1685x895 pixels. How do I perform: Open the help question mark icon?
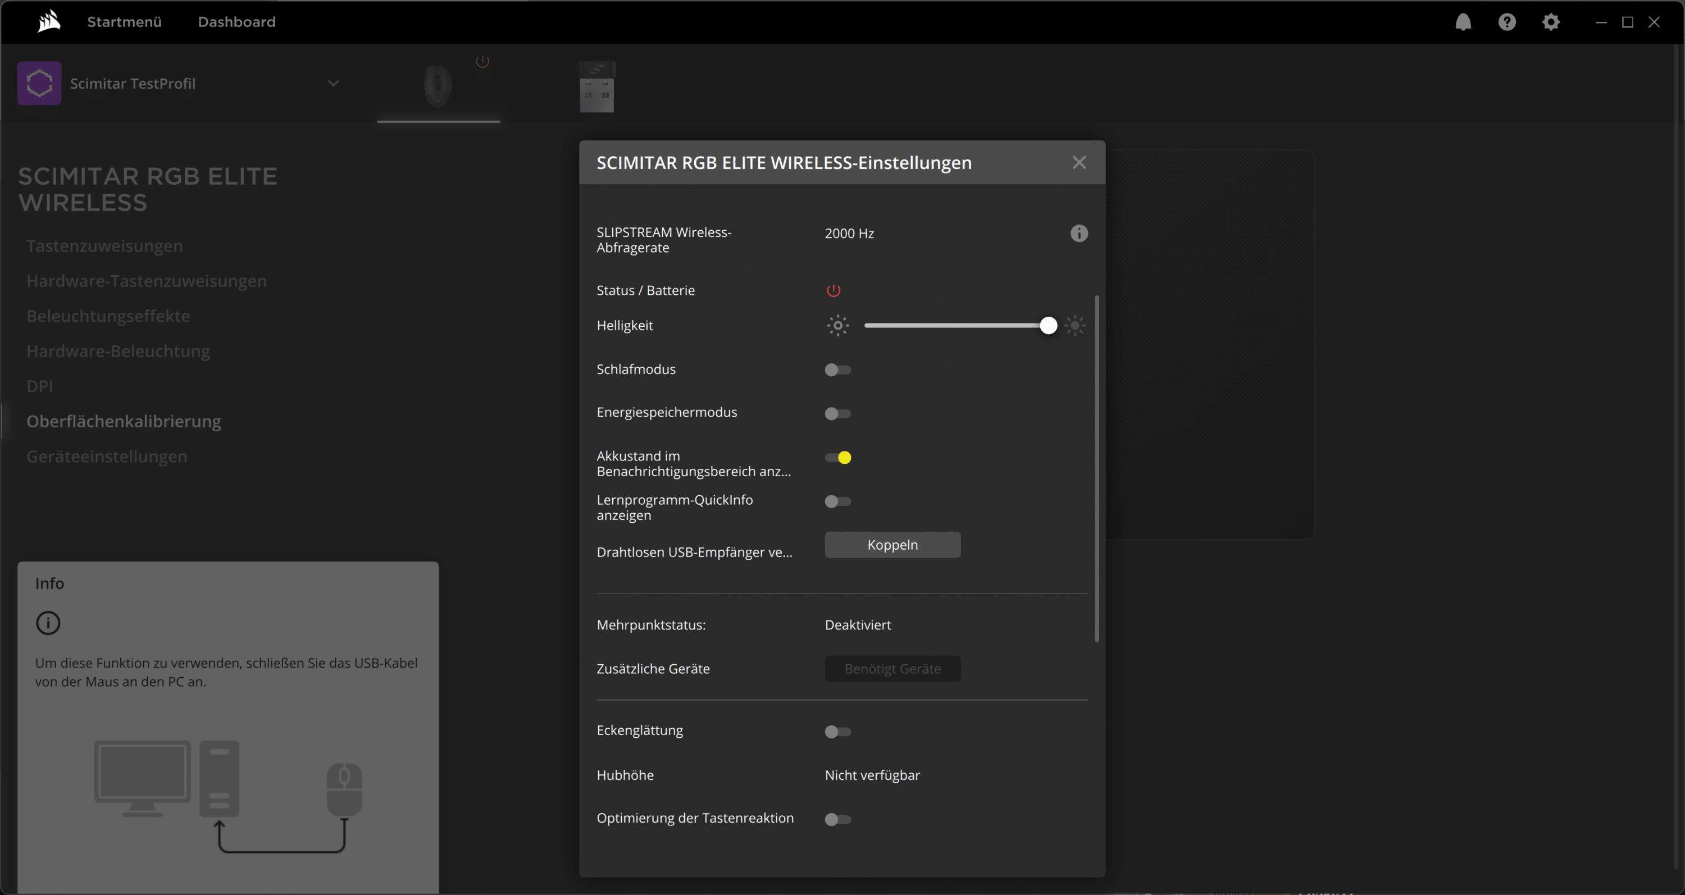pyautogui.click(x=1506, y=22)
